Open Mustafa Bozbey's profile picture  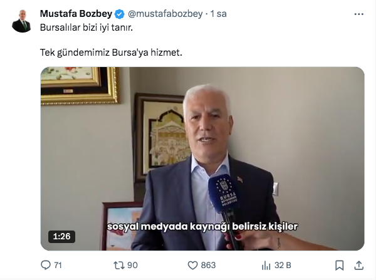pos(22,21)
